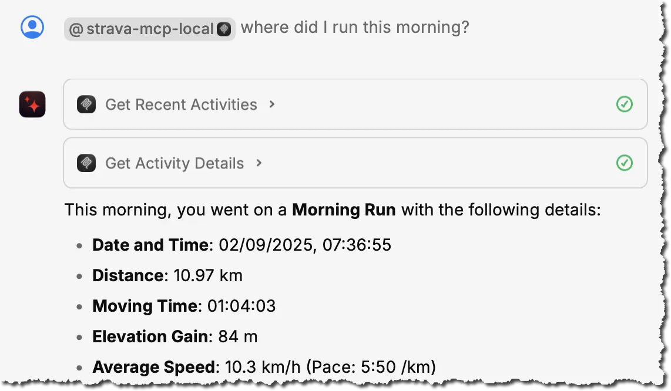Click the Strava icon beside Get Activity Details

[86, 163]
